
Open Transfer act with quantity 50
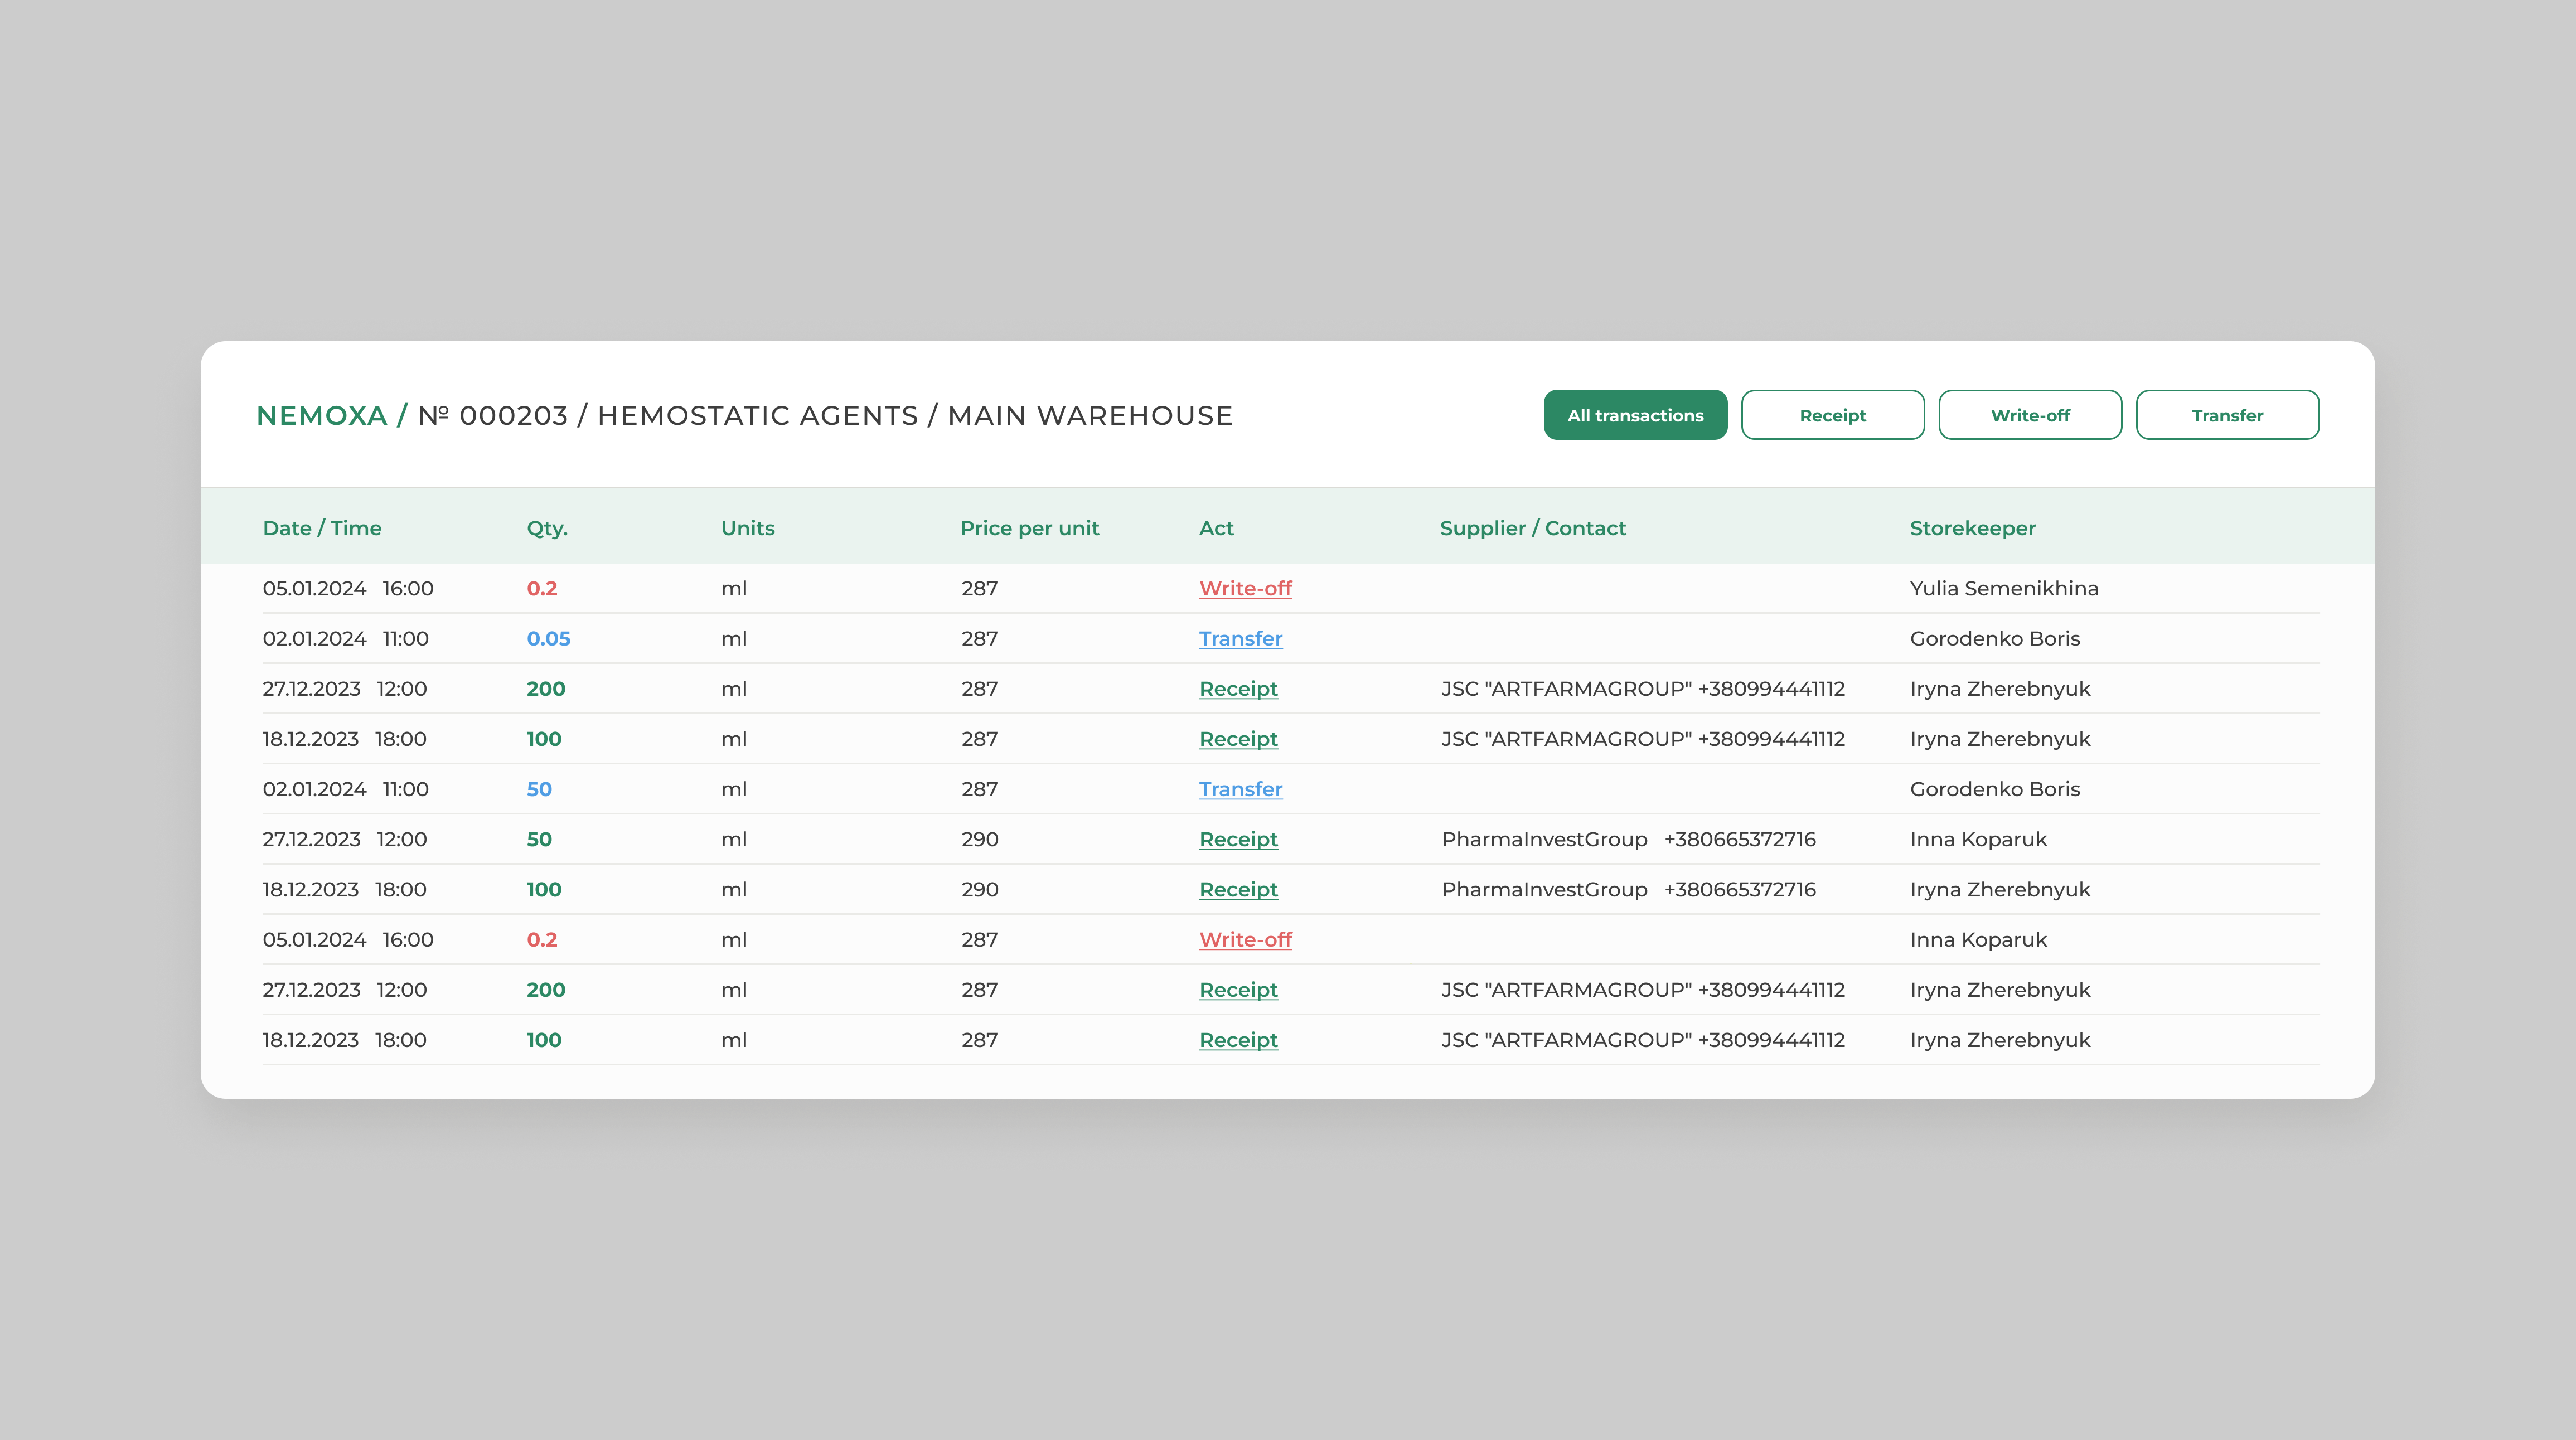(x=1240, y=789)
